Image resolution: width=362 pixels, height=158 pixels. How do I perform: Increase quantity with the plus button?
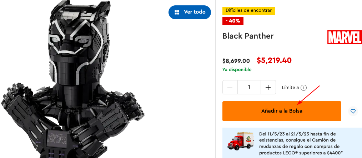[x=268, y=87]
